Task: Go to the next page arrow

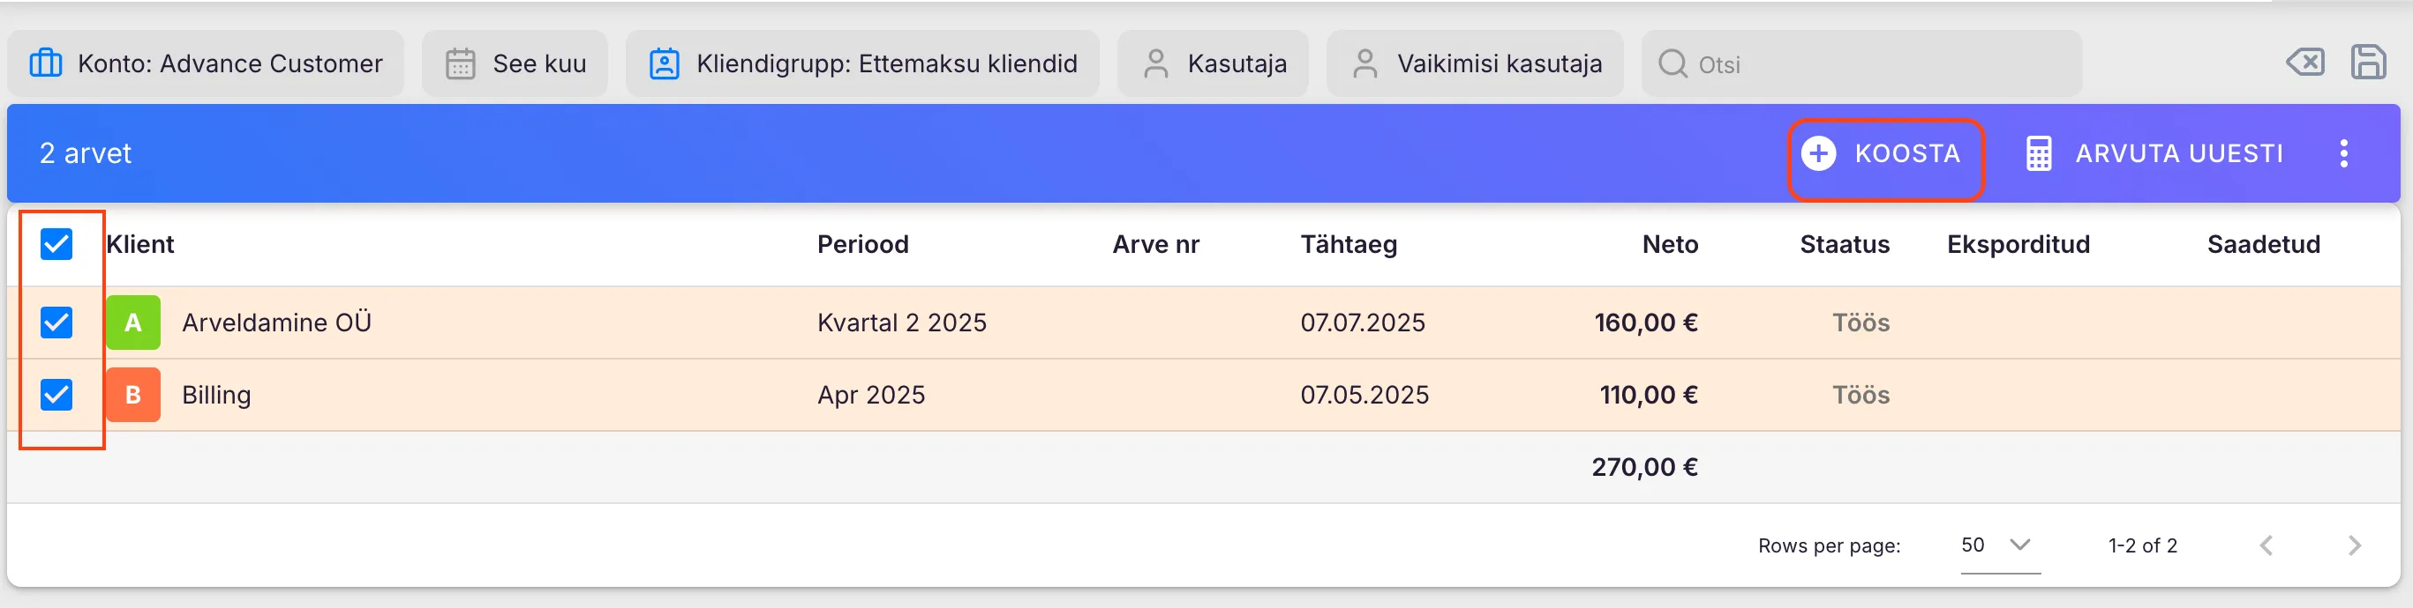Action: coord(2354,545)
